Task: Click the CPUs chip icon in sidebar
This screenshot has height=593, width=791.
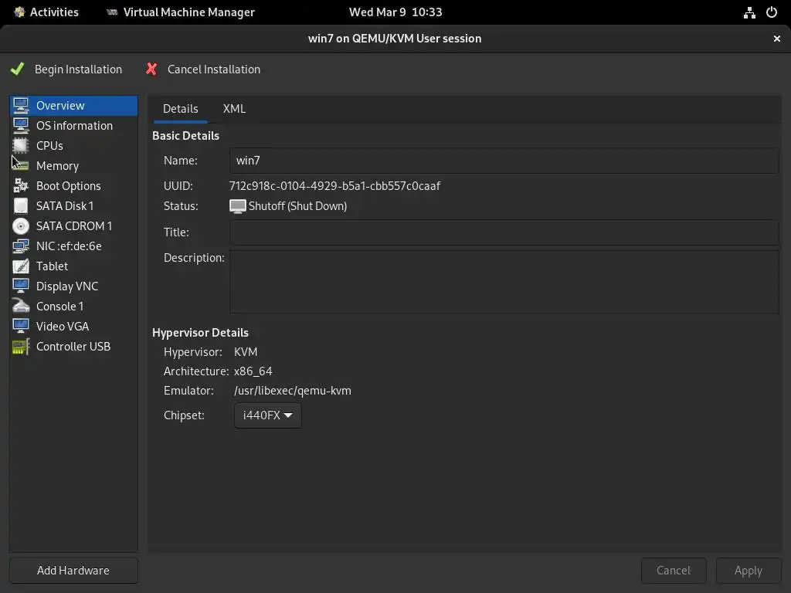Action: click(x=21, y=146)
